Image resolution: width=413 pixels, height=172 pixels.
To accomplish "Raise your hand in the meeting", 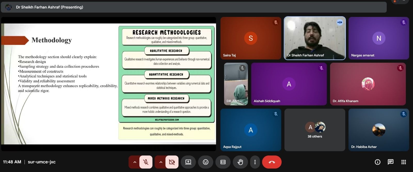I will (240, 162).
